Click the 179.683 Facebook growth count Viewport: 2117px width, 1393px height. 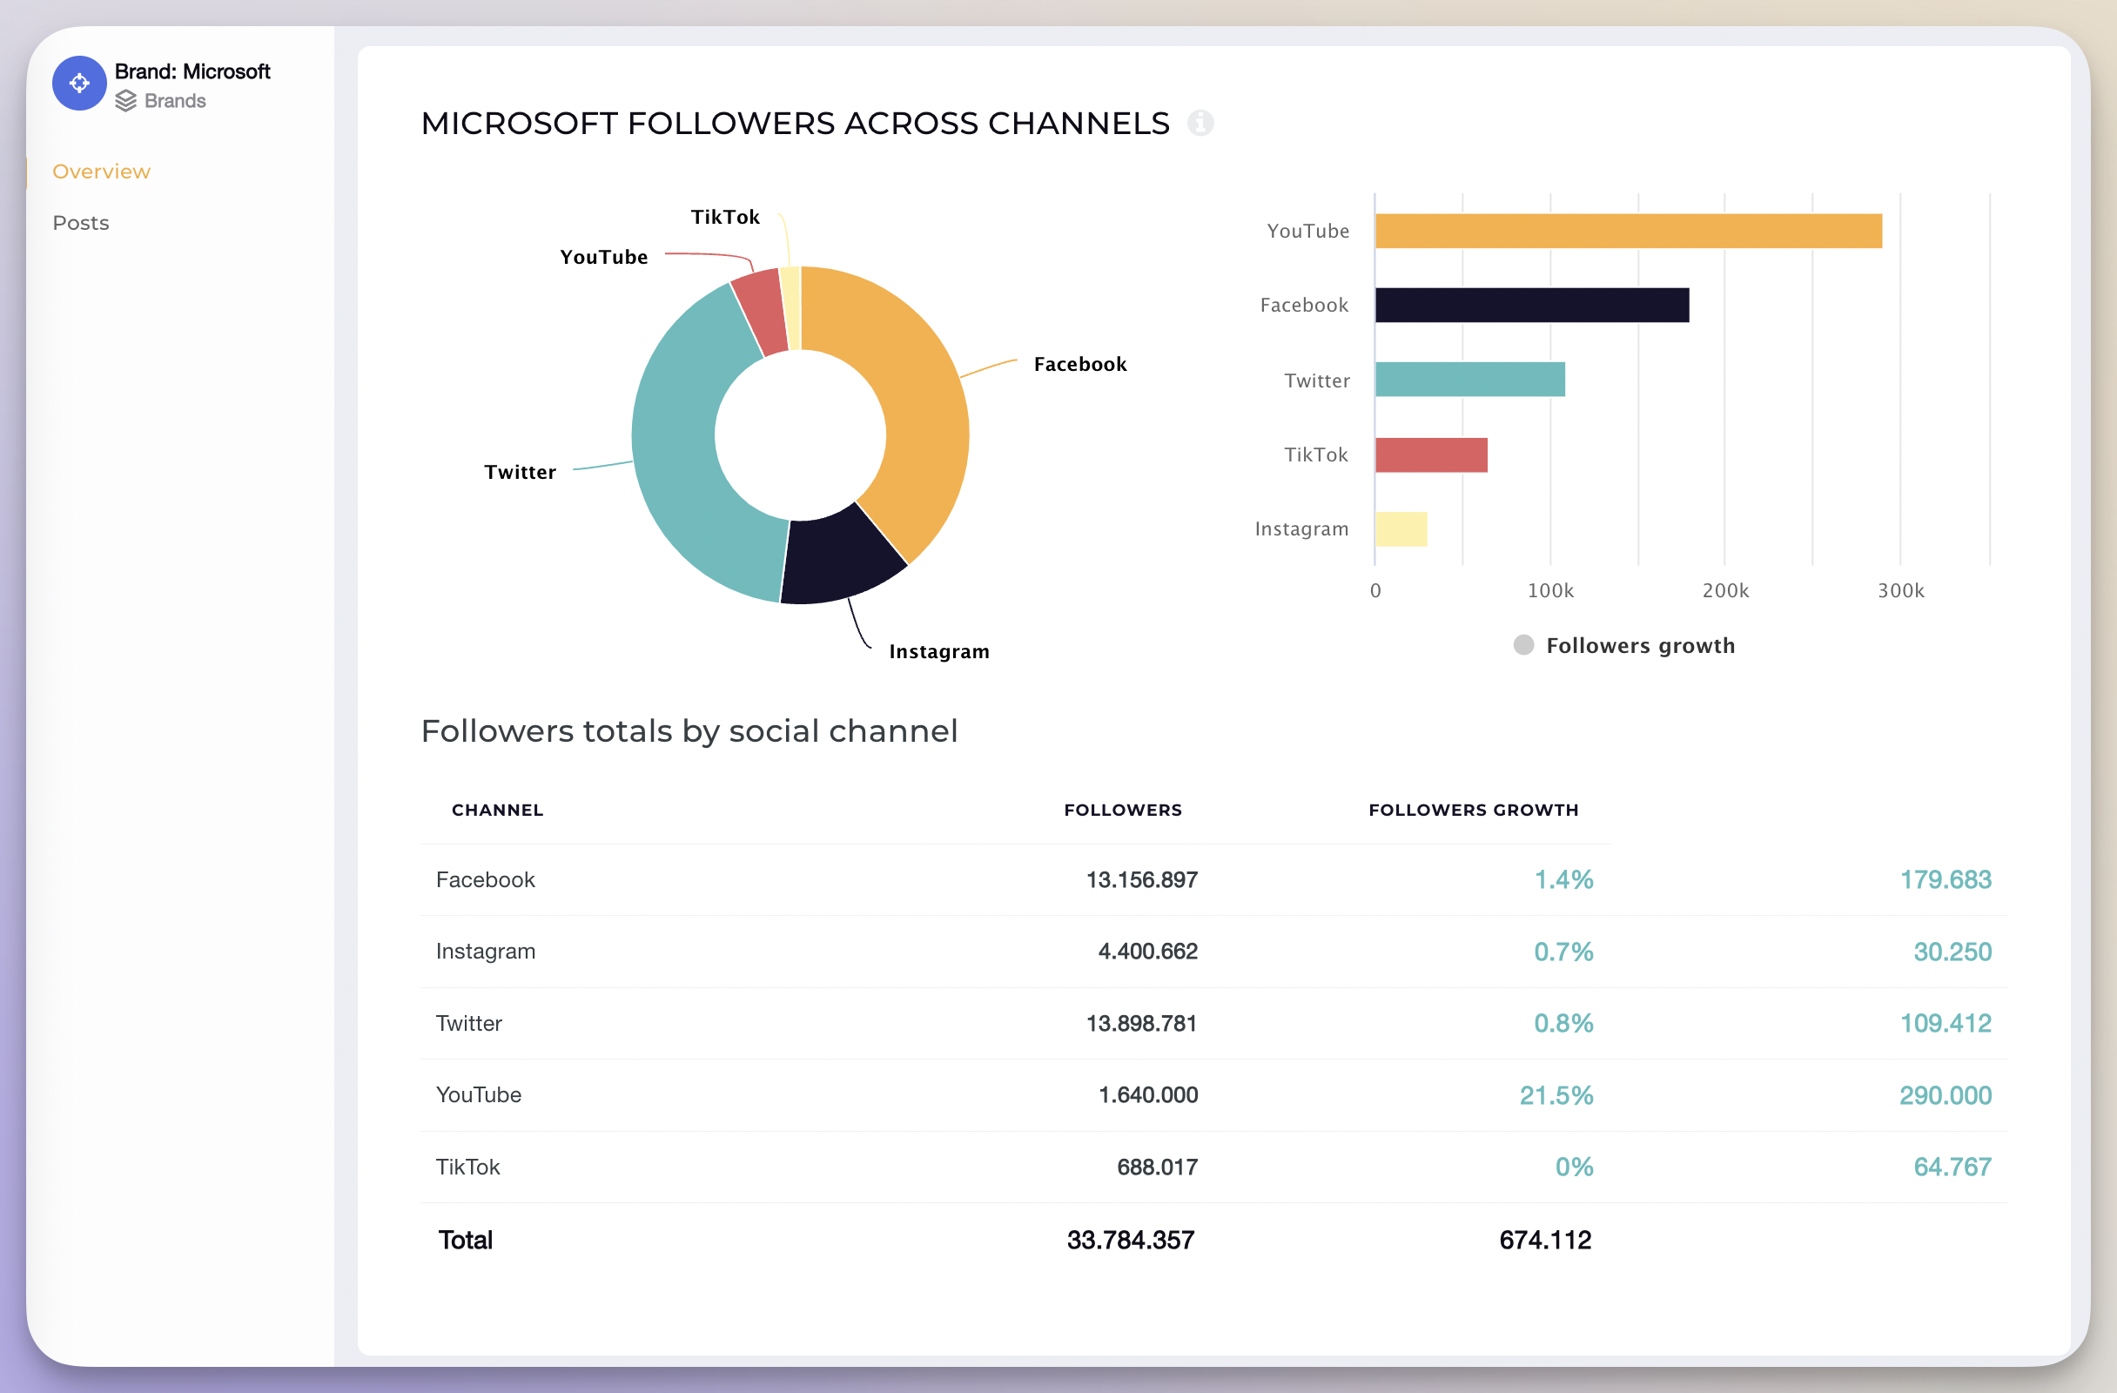(x=1946, y=879)
